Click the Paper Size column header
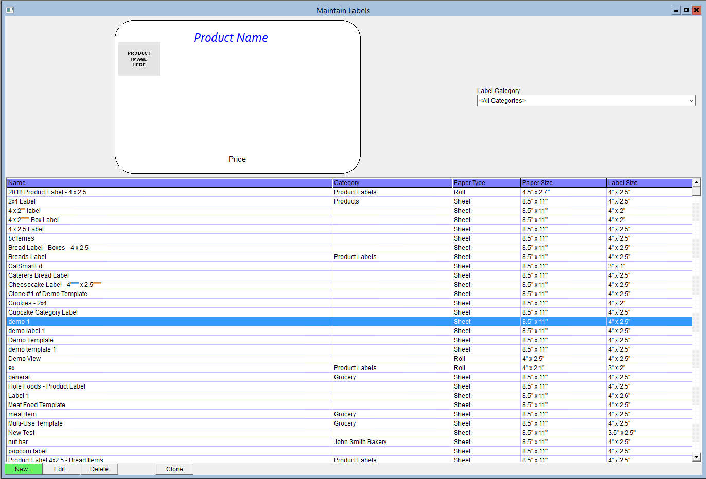706x479 pixels. click(x=563, y=182)
